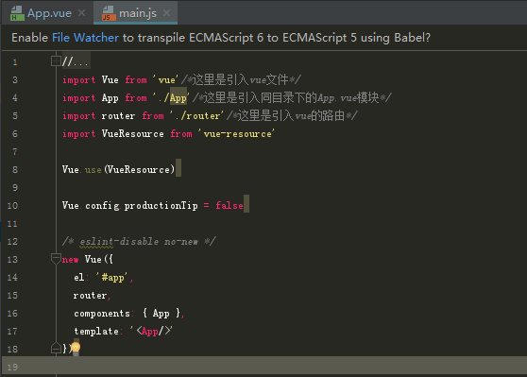The height and width of the screenshot is (377, 527).
Task: Click 'components: { App },' text
Action: 129,314
